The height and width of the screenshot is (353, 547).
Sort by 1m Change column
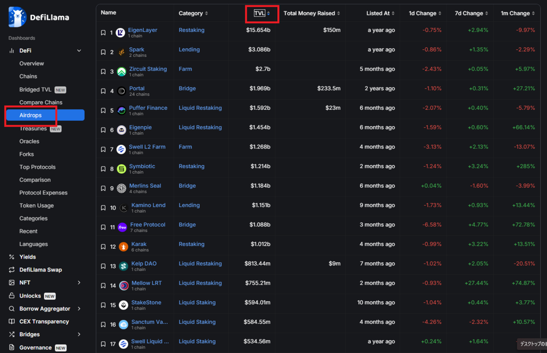(518, 13)
